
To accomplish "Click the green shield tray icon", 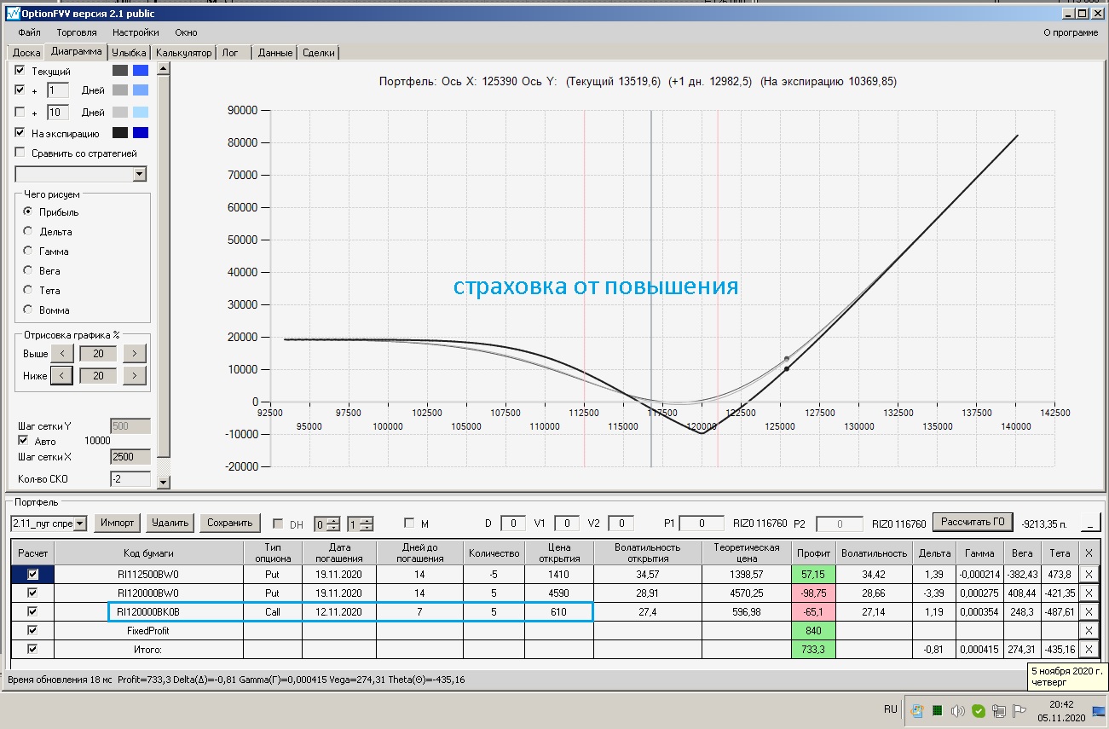I will click(x=979, y=710).
